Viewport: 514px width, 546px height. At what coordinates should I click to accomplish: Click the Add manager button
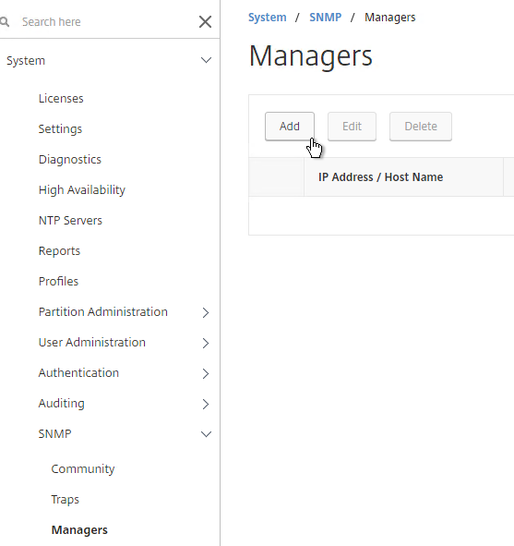point(290,127)
